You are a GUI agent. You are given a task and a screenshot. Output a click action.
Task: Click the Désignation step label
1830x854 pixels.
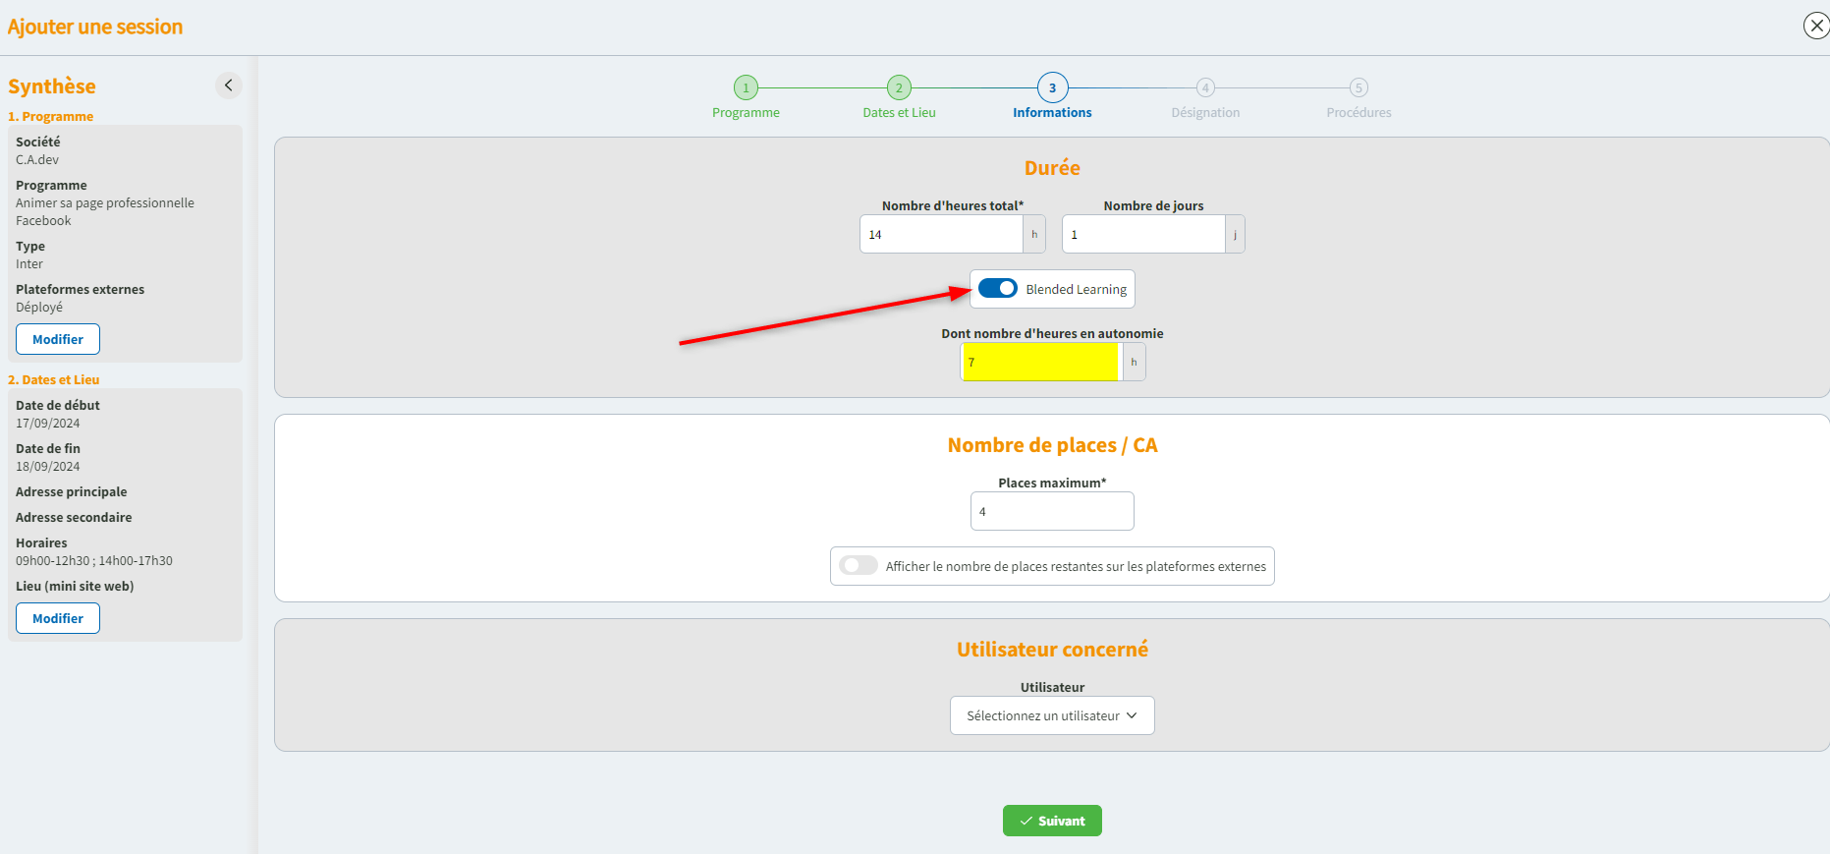[1205, 113]
